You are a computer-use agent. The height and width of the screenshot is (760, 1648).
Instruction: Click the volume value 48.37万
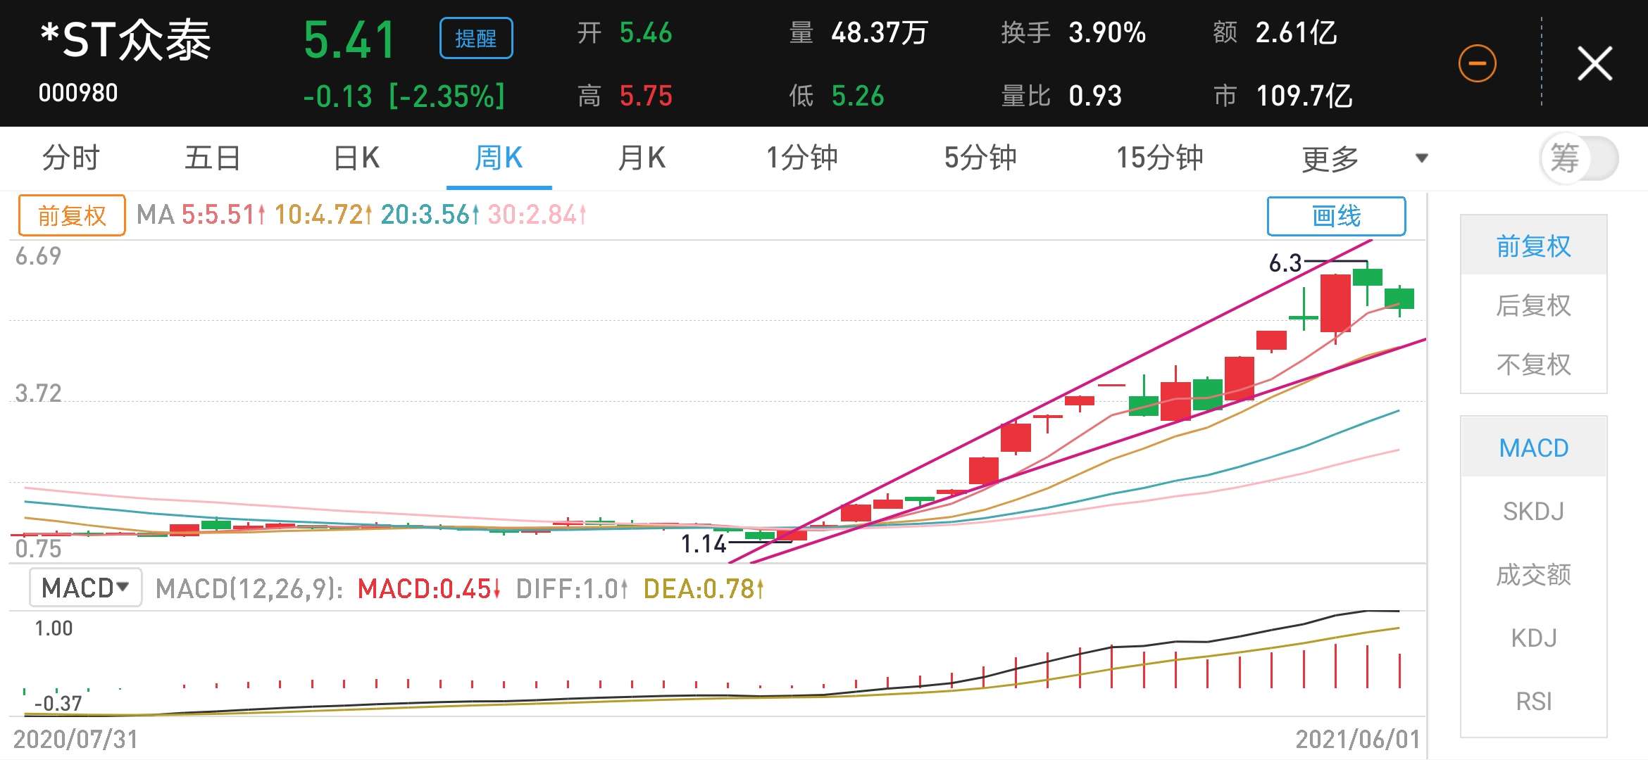click(880, 33)
